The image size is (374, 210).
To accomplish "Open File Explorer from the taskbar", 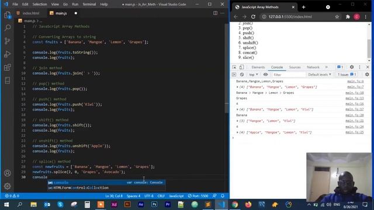I will click(34, 205).
